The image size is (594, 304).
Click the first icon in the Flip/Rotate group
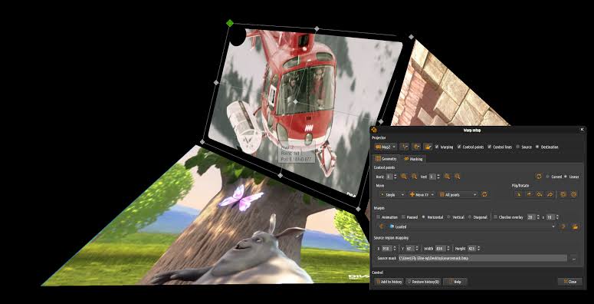(519, 194)
